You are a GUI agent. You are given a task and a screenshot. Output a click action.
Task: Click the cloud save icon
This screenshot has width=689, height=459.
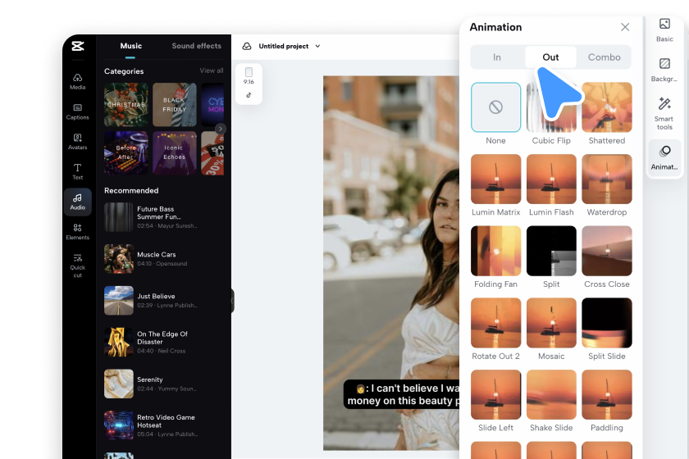tap(247, 46)
